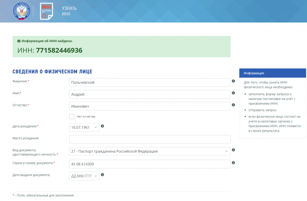Viewport: 307px width, 201px height.
Task: Click the Отчество field containing Иванович
Action: (x=150, y=106)
